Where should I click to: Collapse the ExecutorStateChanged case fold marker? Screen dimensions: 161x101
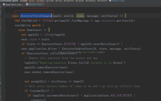pos(5,16)
